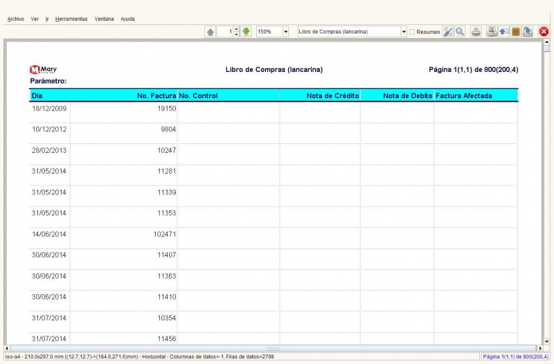Image resolution: width=554 pixels, height=364 pixels.
Task: Open the Herramientas menu
Action: 71,19
